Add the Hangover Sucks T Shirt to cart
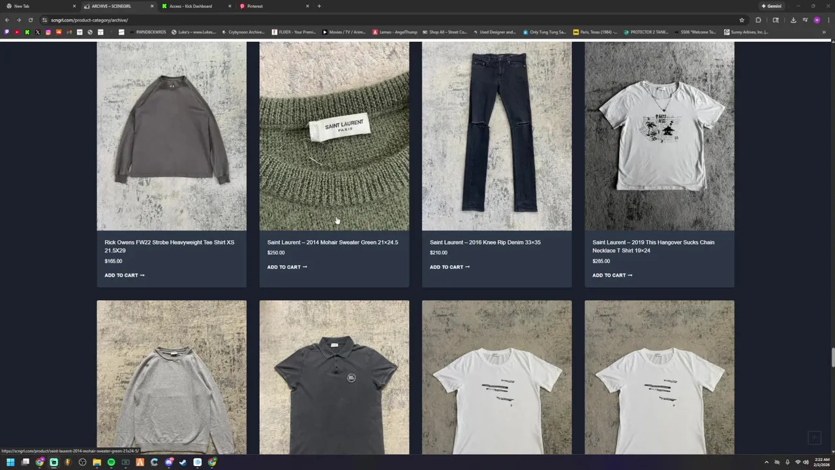 tap(612, 275)
